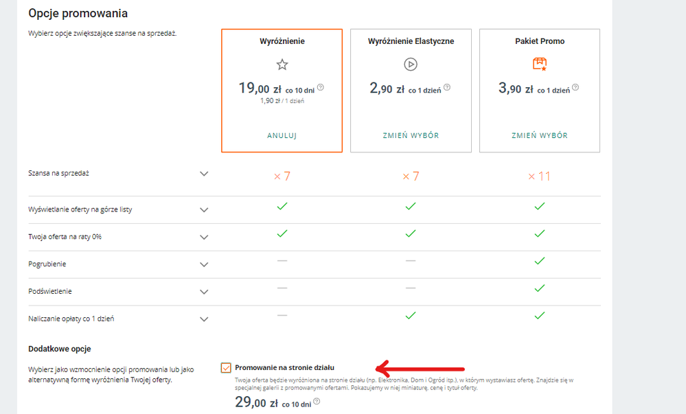The width and height of the screenshot is (686, 414).
Task: Click ZMIEŃ WYBÓR under Wyróżnienie Elastyczne
Action: pyautogui.click(x=411, y=135)
